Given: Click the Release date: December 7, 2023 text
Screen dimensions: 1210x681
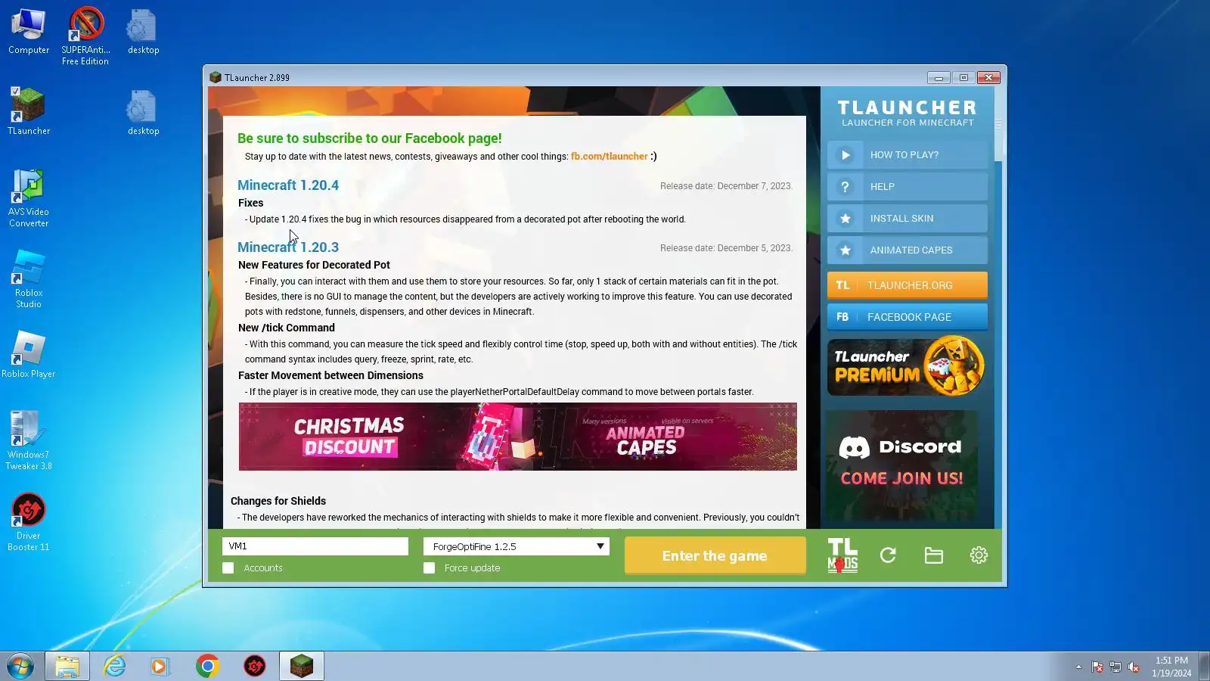Looking at the screenshot, I should coord(726,186).
